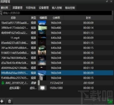Screen dimensions: 114x105
Task: Select the f5498bdf46c2557435... video row
Action: coord(57,78)
